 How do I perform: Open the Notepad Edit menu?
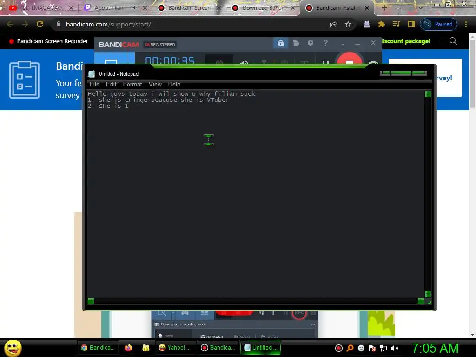pos(111,85)
